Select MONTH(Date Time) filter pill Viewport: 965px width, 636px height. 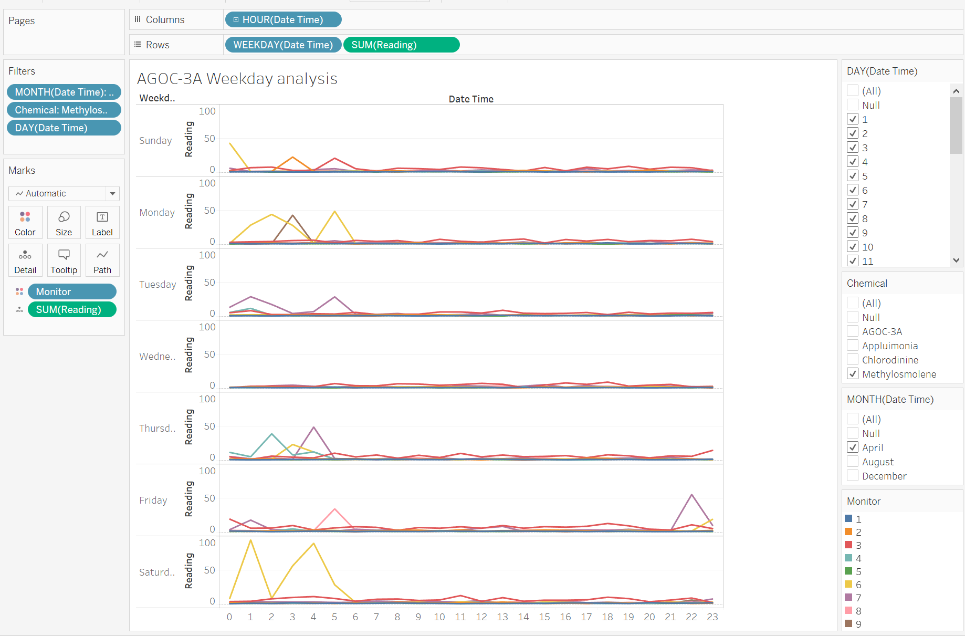coord(64,92)
